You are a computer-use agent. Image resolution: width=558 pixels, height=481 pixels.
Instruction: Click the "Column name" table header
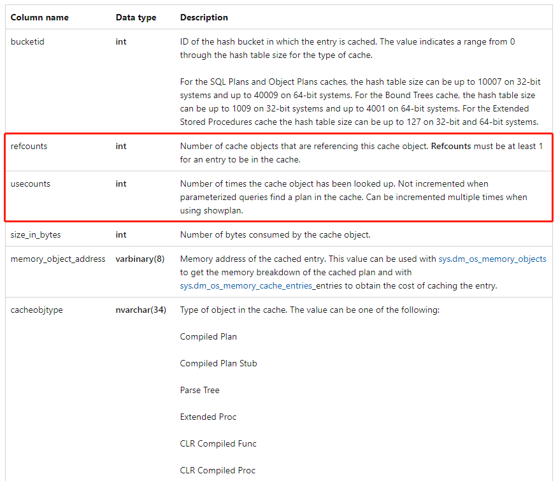tap(39, 17)
